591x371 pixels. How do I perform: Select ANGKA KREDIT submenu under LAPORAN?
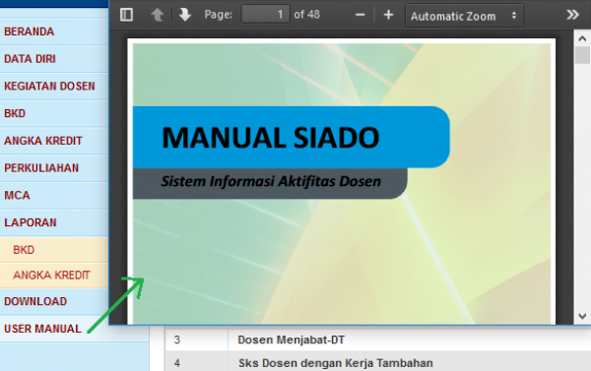coord(54,276)
